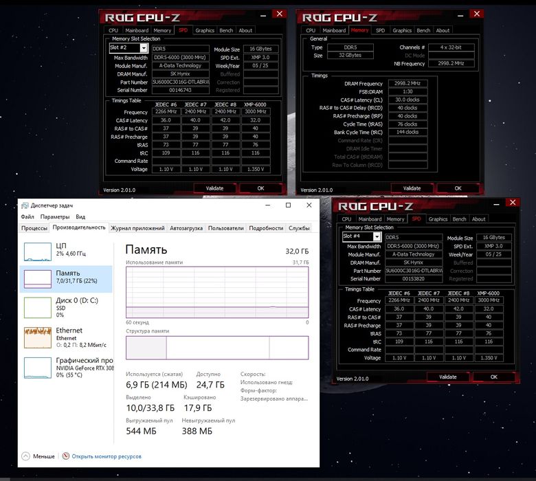Minimize the Slot #2 CPU-Z window
The image size is (536, 481).
(263, 15)
